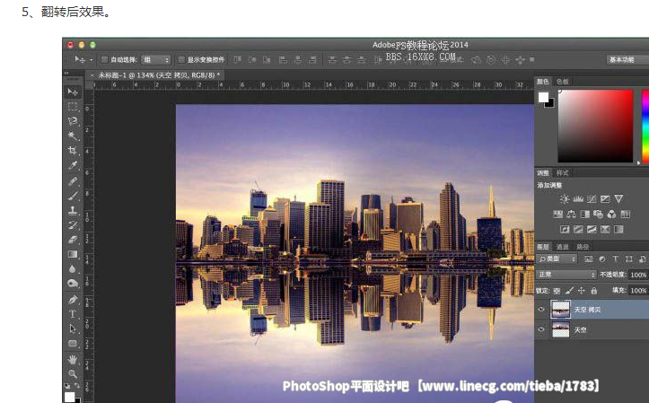The image size is (649, 403).
Task: Enable the 自动选择 checkbox
Action: click(105, 59)
